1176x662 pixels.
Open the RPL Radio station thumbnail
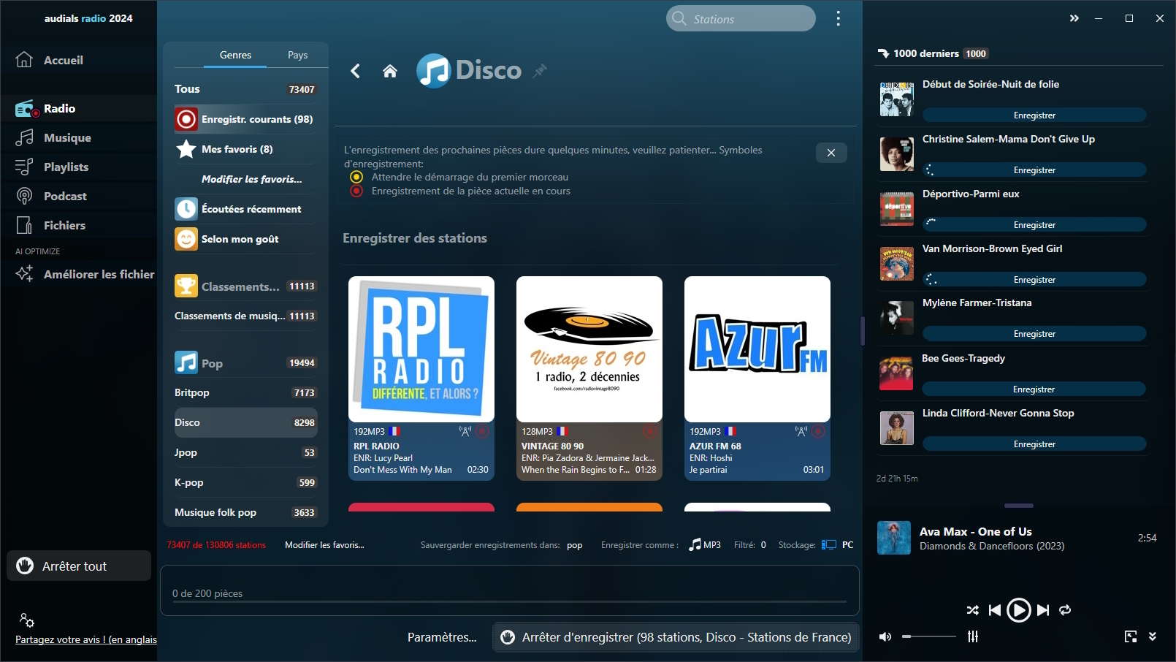click(x=421, y=349)
